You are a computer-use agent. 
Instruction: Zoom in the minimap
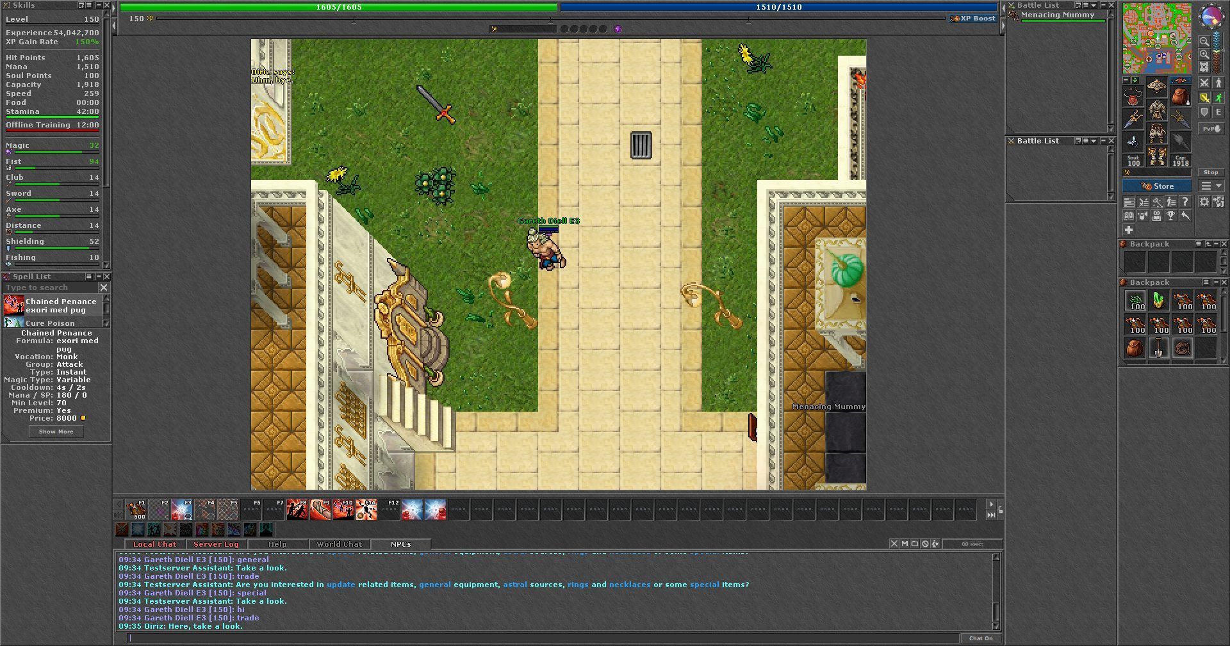click(x=1204, y=54)
